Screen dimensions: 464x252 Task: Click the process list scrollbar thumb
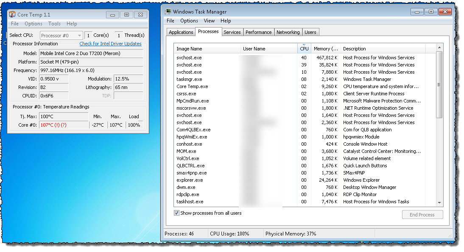click(x=439, y=85)
